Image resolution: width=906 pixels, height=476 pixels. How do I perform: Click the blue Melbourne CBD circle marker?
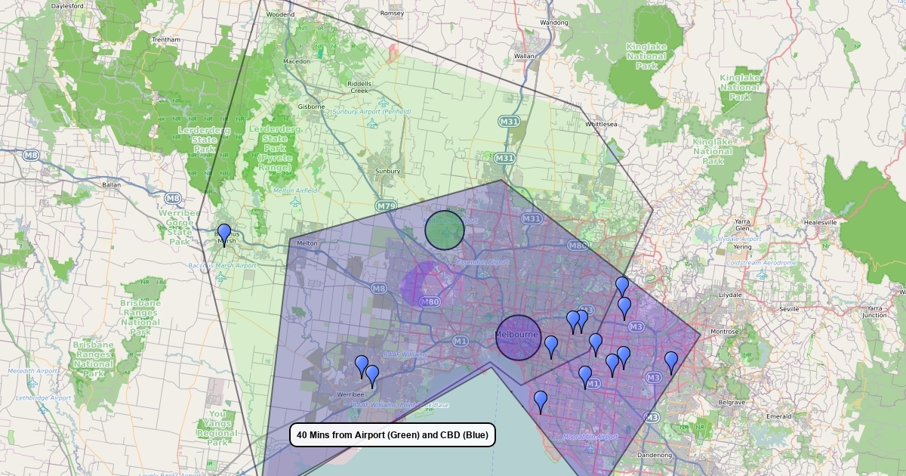pyautogui.click(x=519, y=337)
